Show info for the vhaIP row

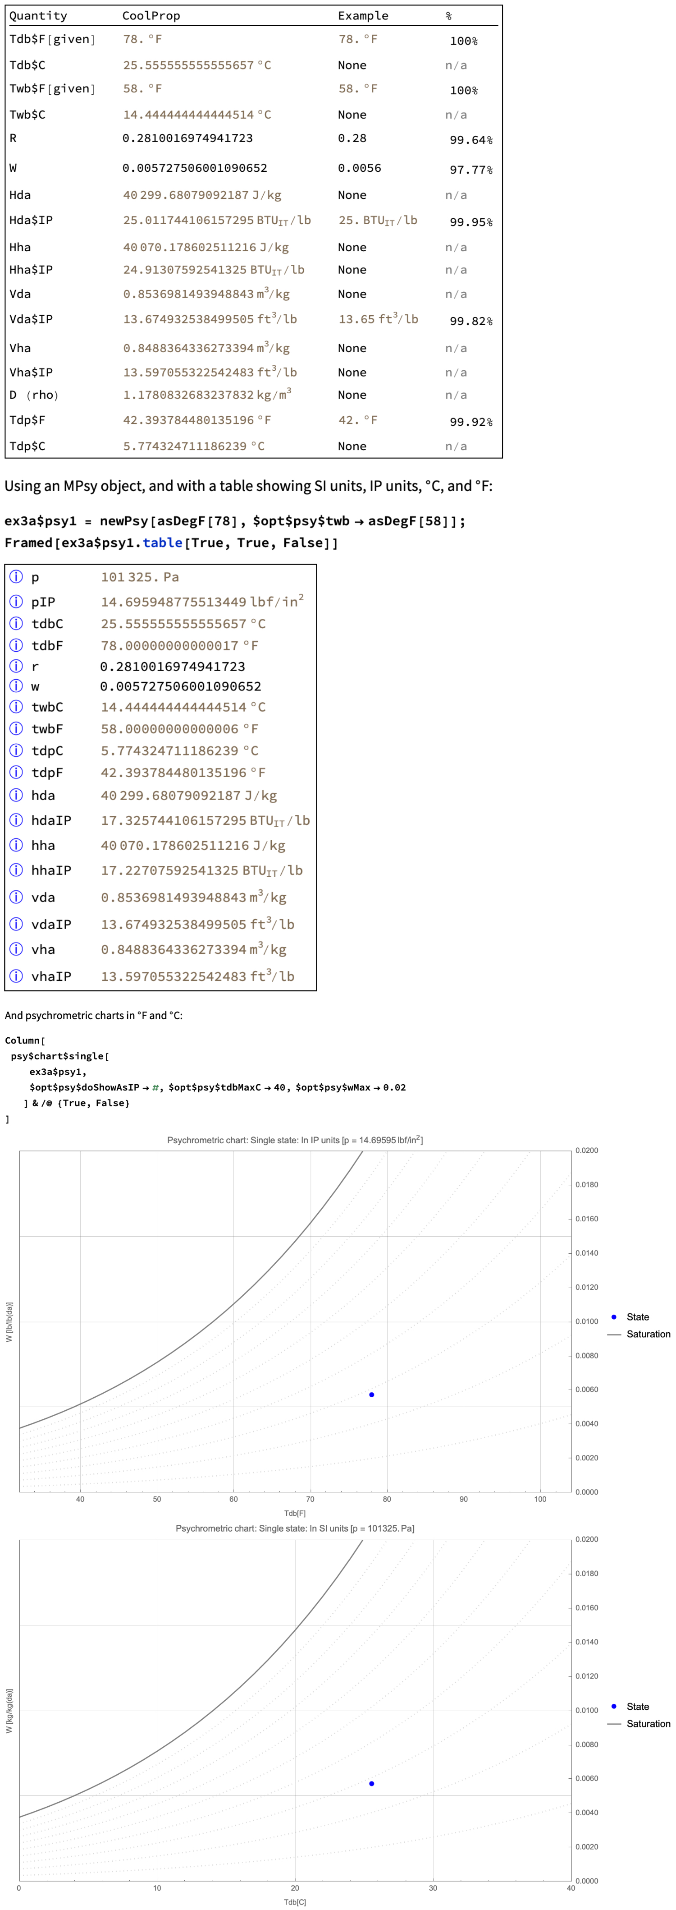click(16, 975)
